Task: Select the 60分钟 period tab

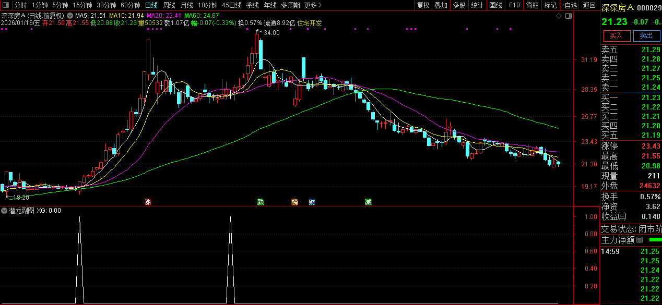Action: [130, 5]
